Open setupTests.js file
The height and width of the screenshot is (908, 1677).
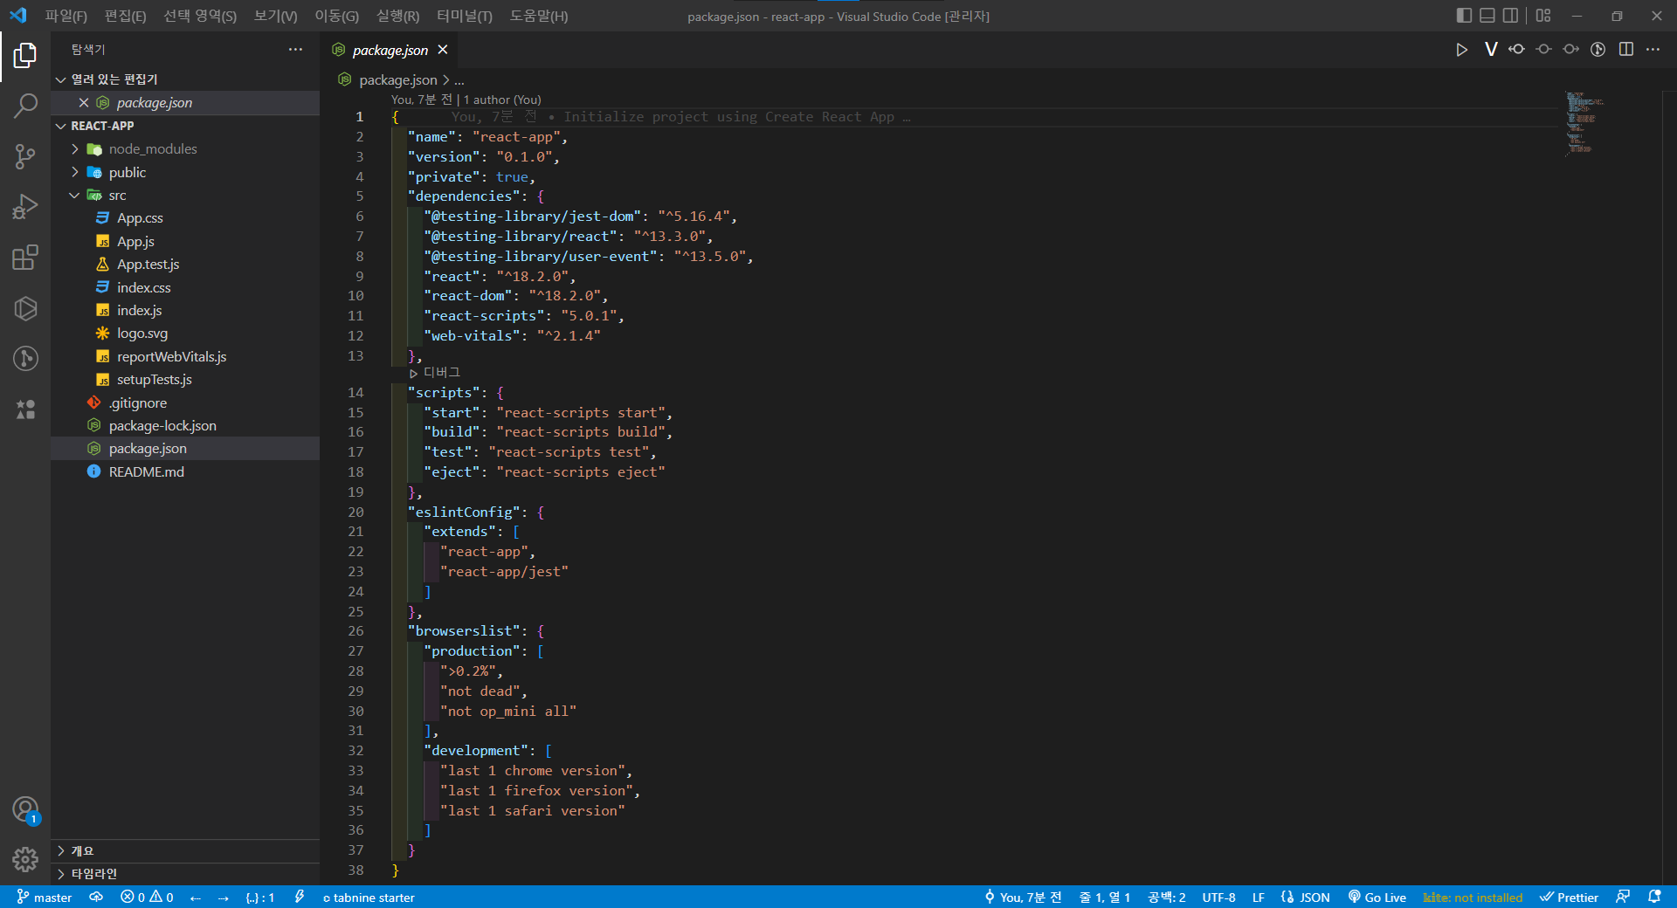point(185,380)
